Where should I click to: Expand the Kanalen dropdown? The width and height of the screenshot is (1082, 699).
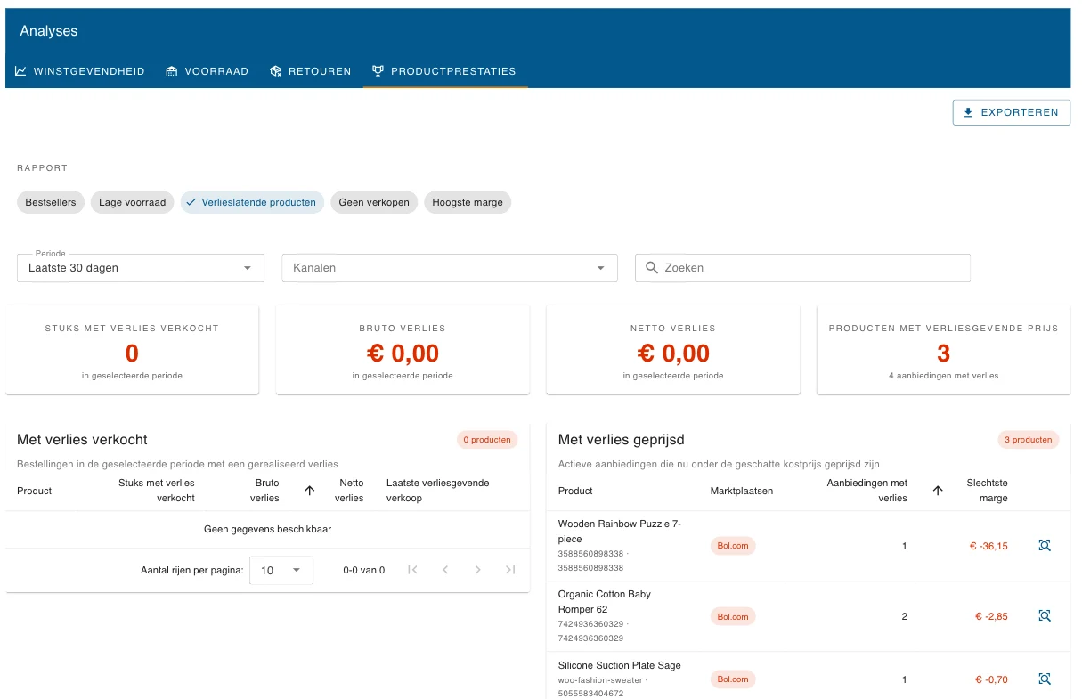pyautogui.click(x=450, y=268)
